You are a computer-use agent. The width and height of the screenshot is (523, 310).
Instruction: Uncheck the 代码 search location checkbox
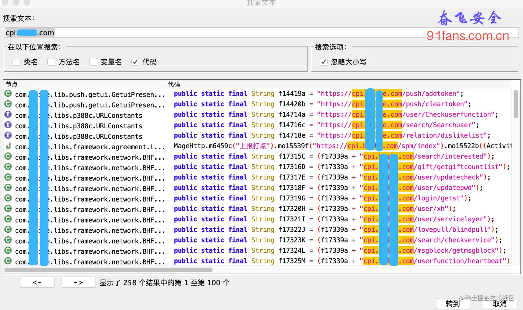135,62
